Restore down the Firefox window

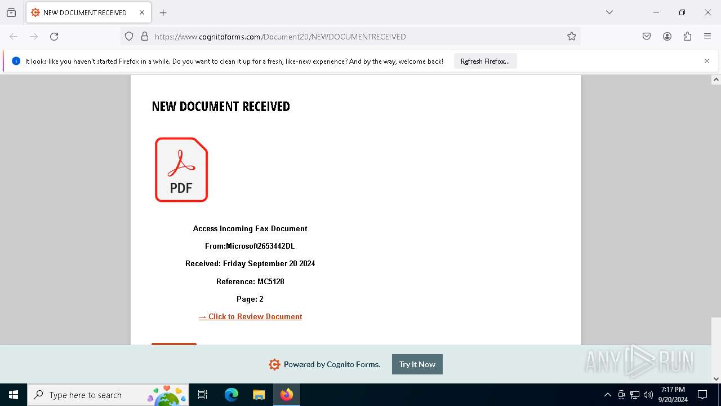click(682, 12)
